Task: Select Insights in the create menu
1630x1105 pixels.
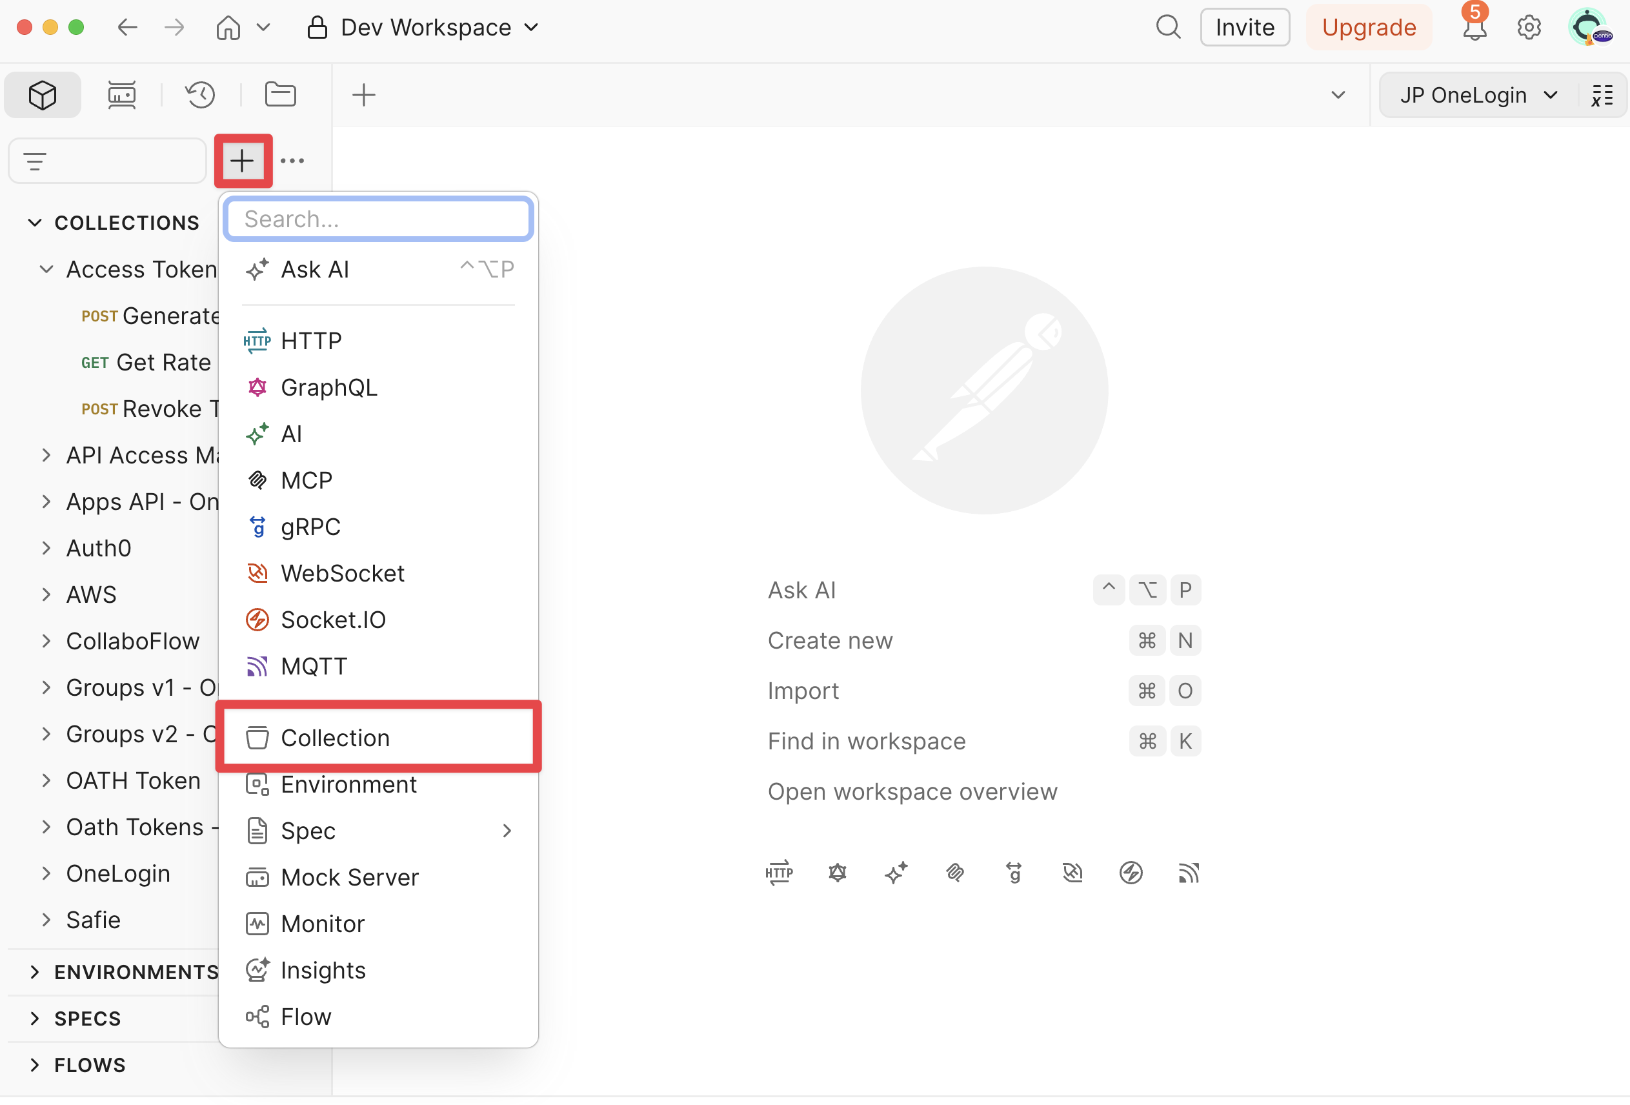Action: click(x=379, y=970)
